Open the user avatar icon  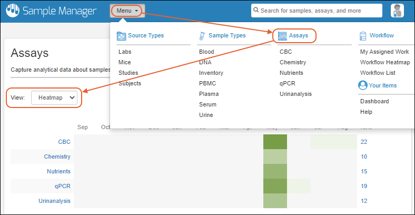pos(397,11)
